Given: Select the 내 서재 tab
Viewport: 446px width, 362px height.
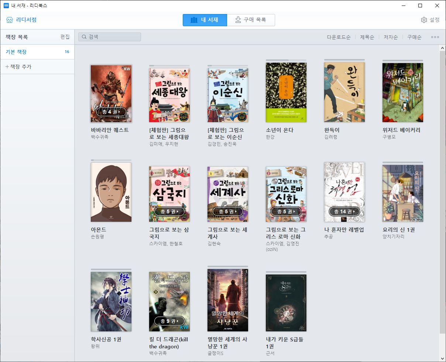Looking at the screenshot, I should pyautogui.click(x=205, y=20).
